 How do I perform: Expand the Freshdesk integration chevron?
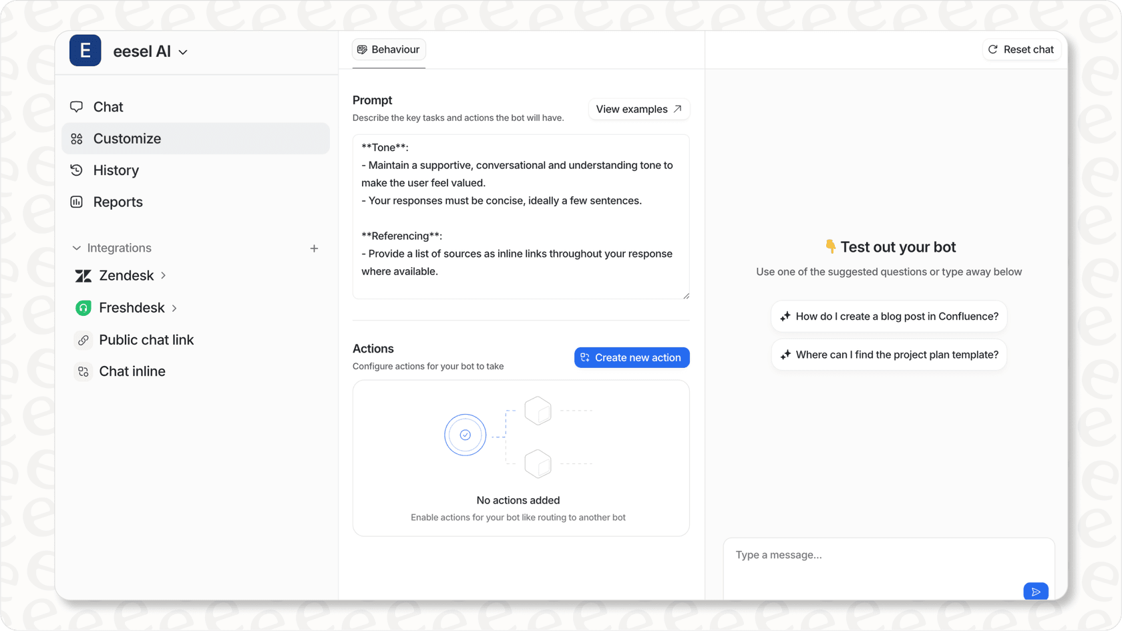click(174, 308)
